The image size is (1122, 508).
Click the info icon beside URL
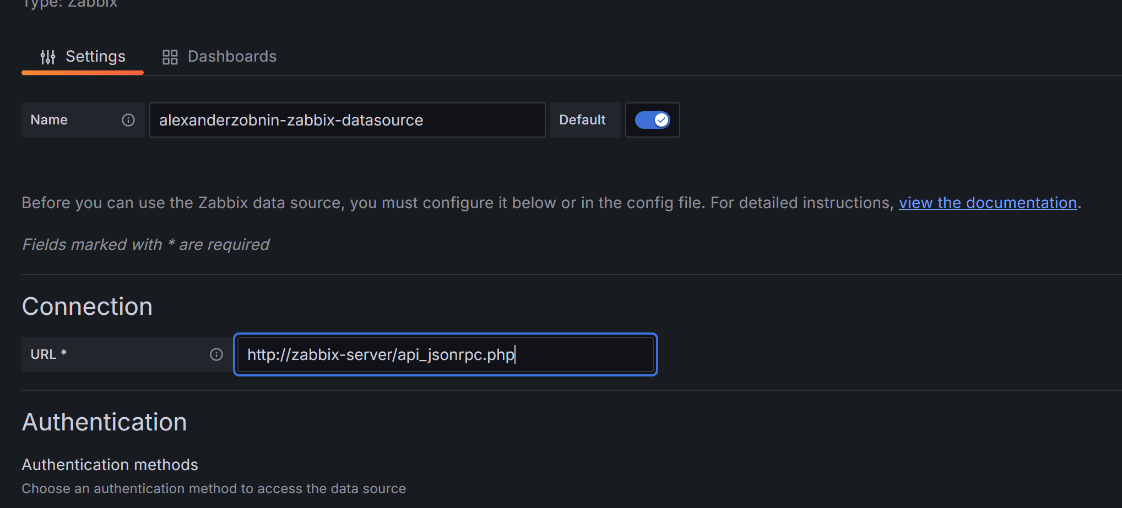point(216,354)
